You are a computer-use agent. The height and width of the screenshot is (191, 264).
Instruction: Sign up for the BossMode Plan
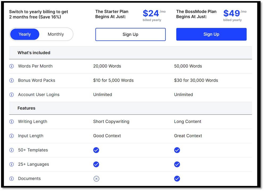211,34
